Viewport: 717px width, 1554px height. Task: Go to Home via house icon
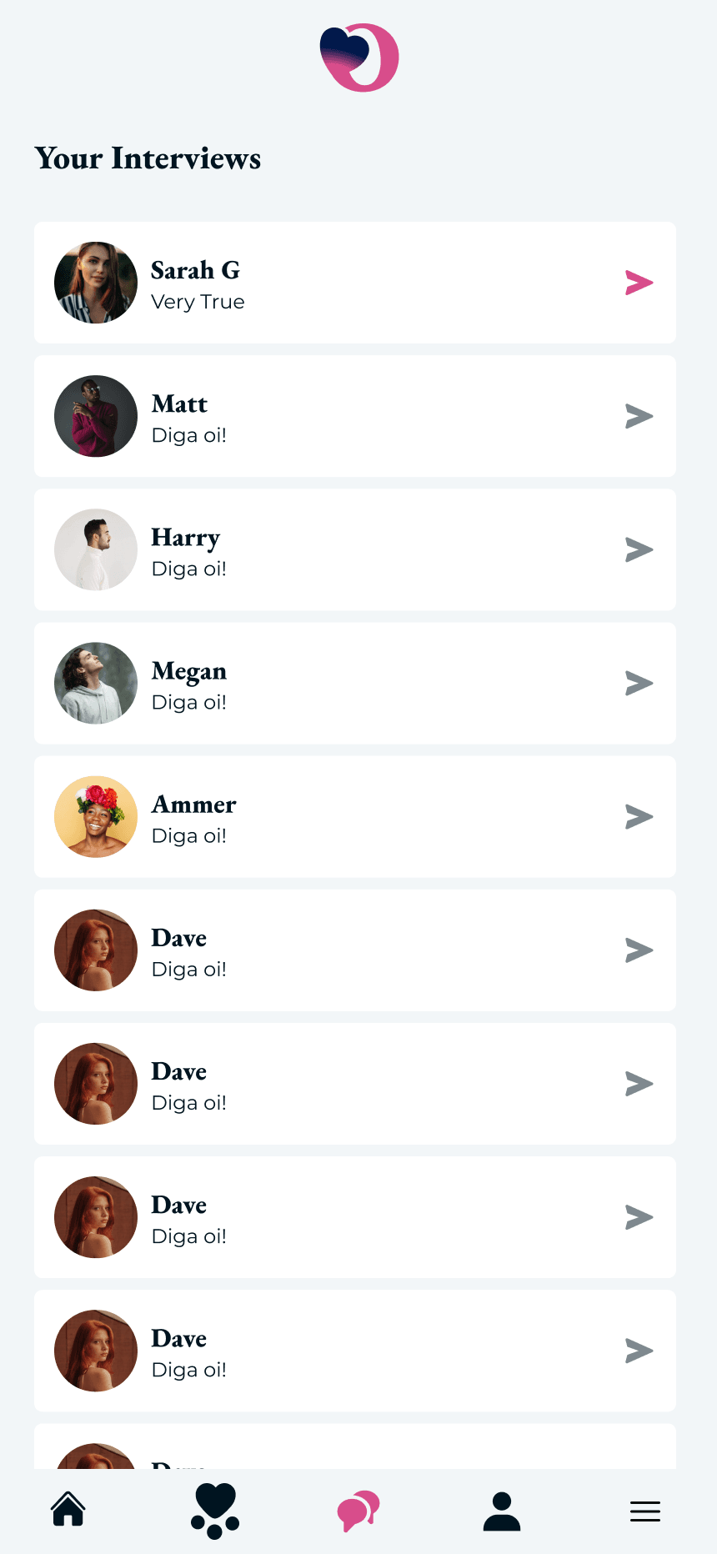(x=68, y=1509)
